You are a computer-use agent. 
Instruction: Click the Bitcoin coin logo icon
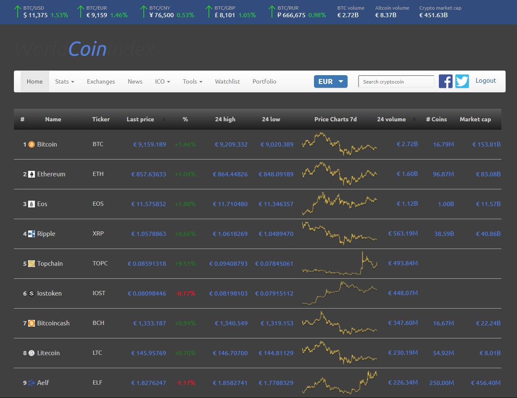pos(32,144)
